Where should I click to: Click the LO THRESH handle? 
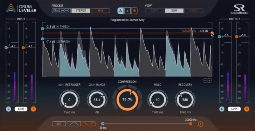coord(43,39)
